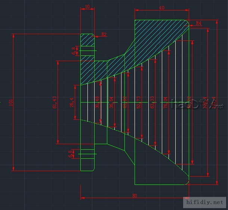
Task: Select the 52.73 dimension text
Action: (139, 102)
